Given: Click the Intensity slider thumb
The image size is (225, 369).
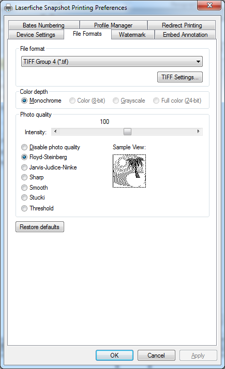Looking at the screenshot, I should coord(127,132).
